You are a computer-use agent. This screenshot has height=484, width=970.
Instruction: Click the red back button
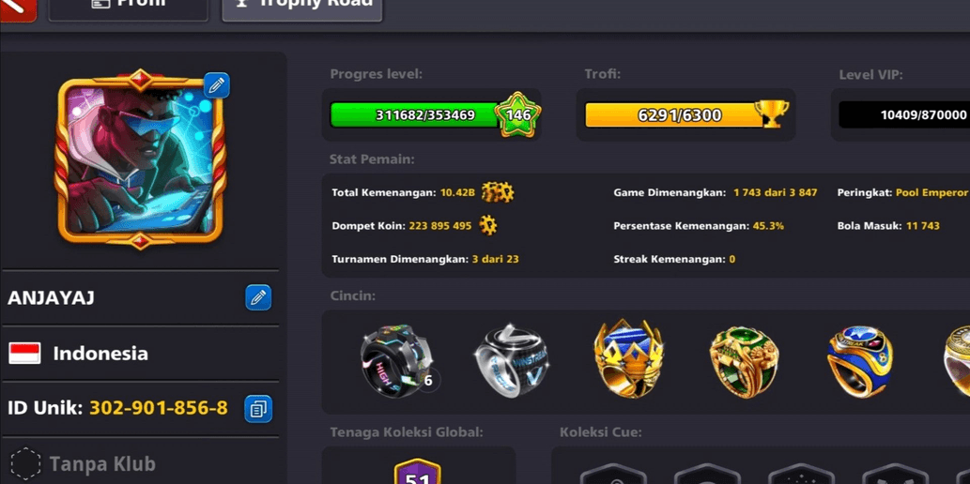coord(17,8)
